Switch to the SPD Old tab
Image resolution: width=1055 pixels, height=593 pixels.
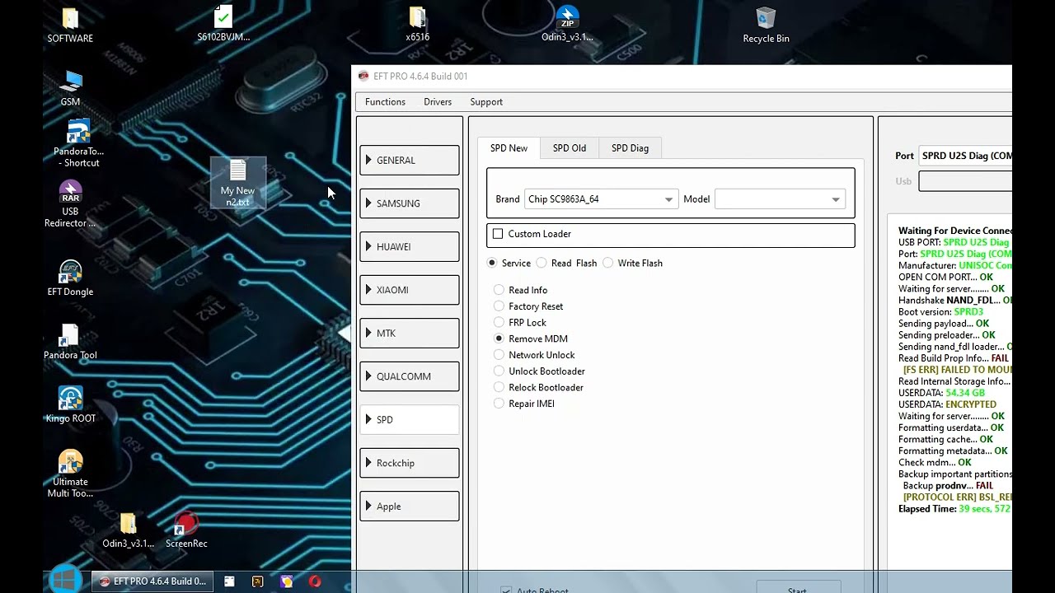[570, 148]
